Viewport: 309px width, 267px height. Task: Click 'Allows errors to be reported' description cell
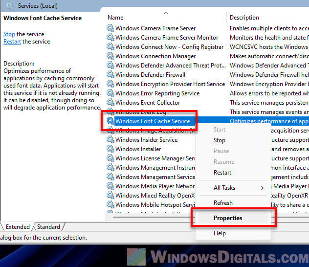(x=269, y=93)
